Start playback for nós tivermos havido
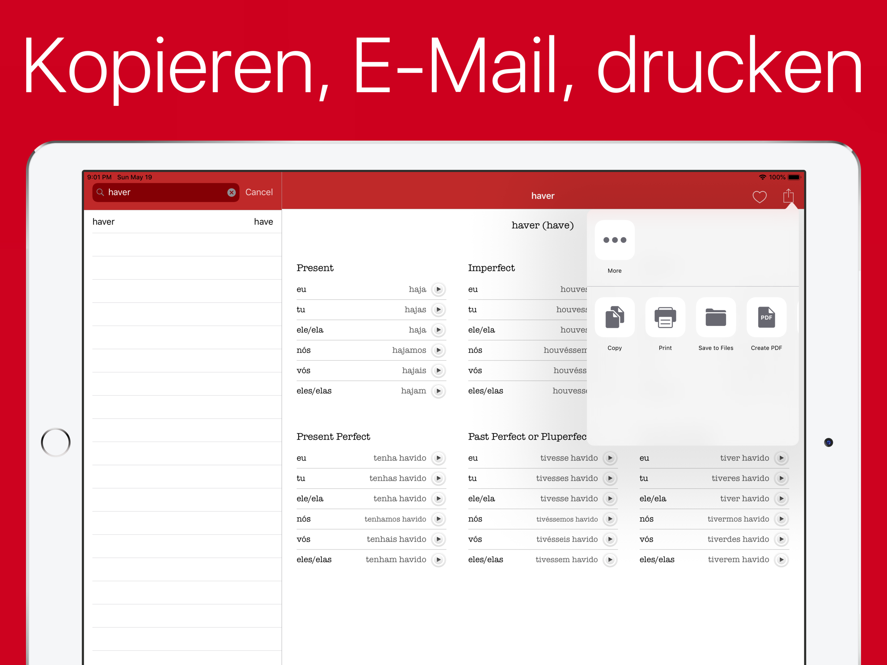887x665 pixels. tap(781, 519)
